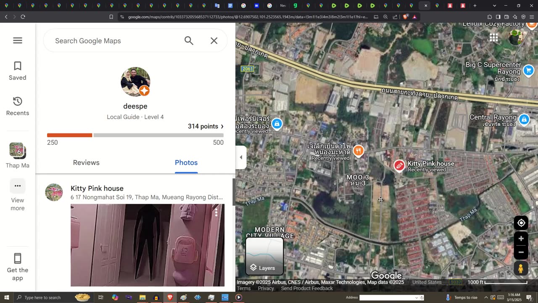Screen dimensions: 538x303
Task: Open the Layers map type switcher
Action: (x=264, y=256)
